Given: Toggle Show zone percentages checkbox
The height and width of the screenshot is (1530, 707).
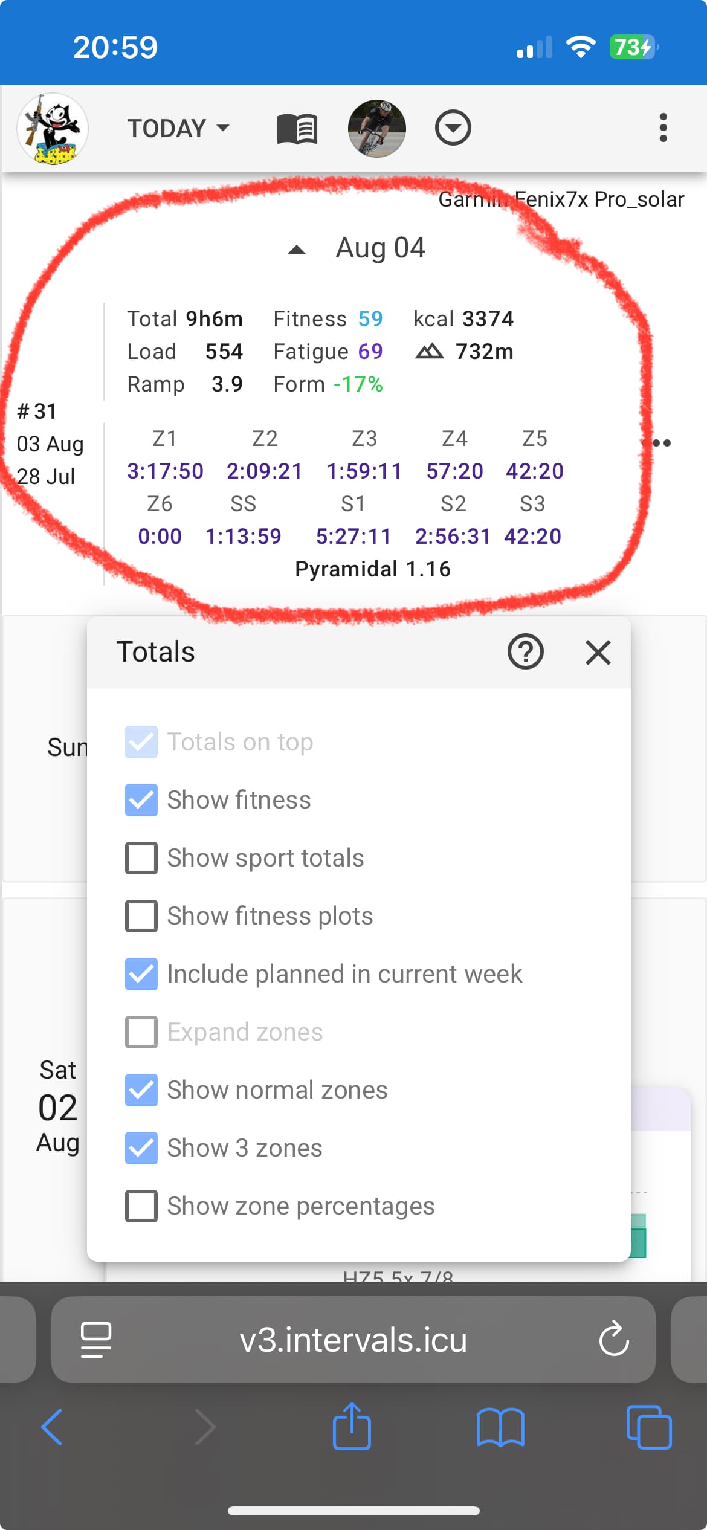Looking at the screenshot, I should coord(141,1206).
